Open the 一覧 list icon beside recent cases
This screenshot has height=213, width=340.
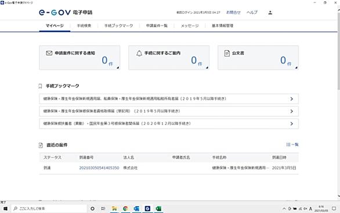click(292, 145)
